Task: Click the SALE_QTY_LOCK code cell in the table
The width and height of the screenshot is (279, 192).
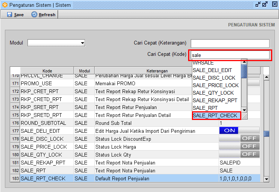Action: point(47,155)
